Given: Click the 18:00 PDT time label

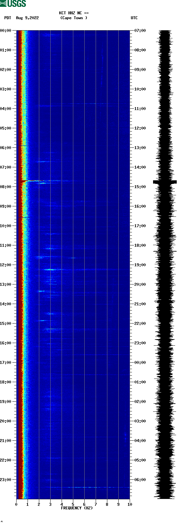Looking at the screenshot, I should (6, 382).
